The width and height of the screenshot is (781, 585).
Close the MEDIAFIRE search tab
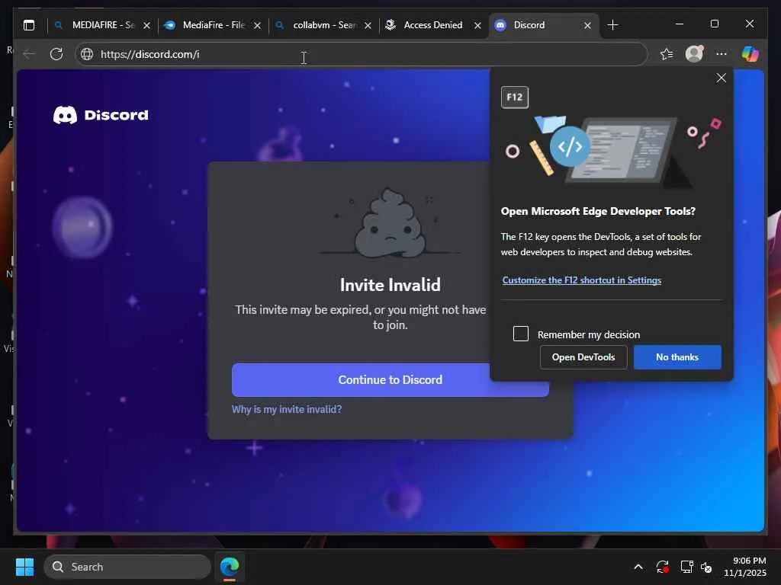pos(147,25)
